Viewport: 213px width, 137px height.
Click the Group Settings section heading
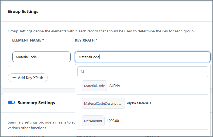[23, 12]
